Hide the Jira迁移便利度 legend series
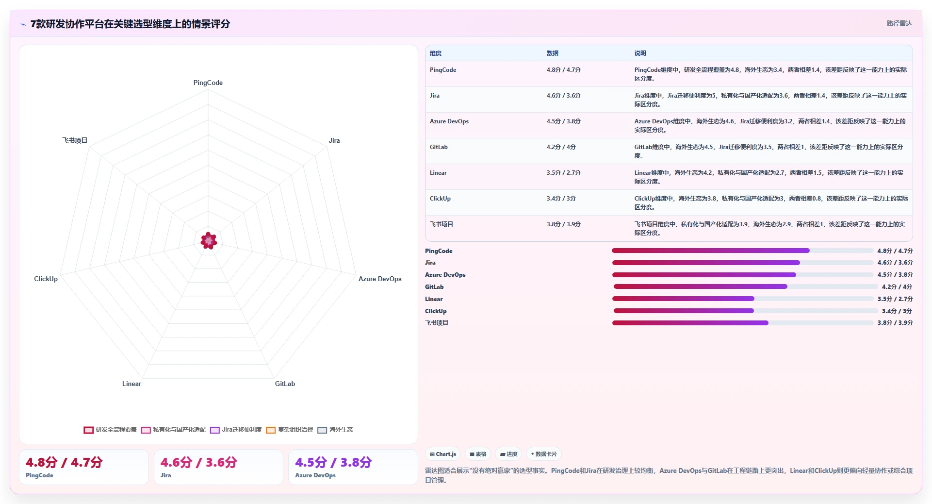The image size is (932, 504). tap(236, 430)
